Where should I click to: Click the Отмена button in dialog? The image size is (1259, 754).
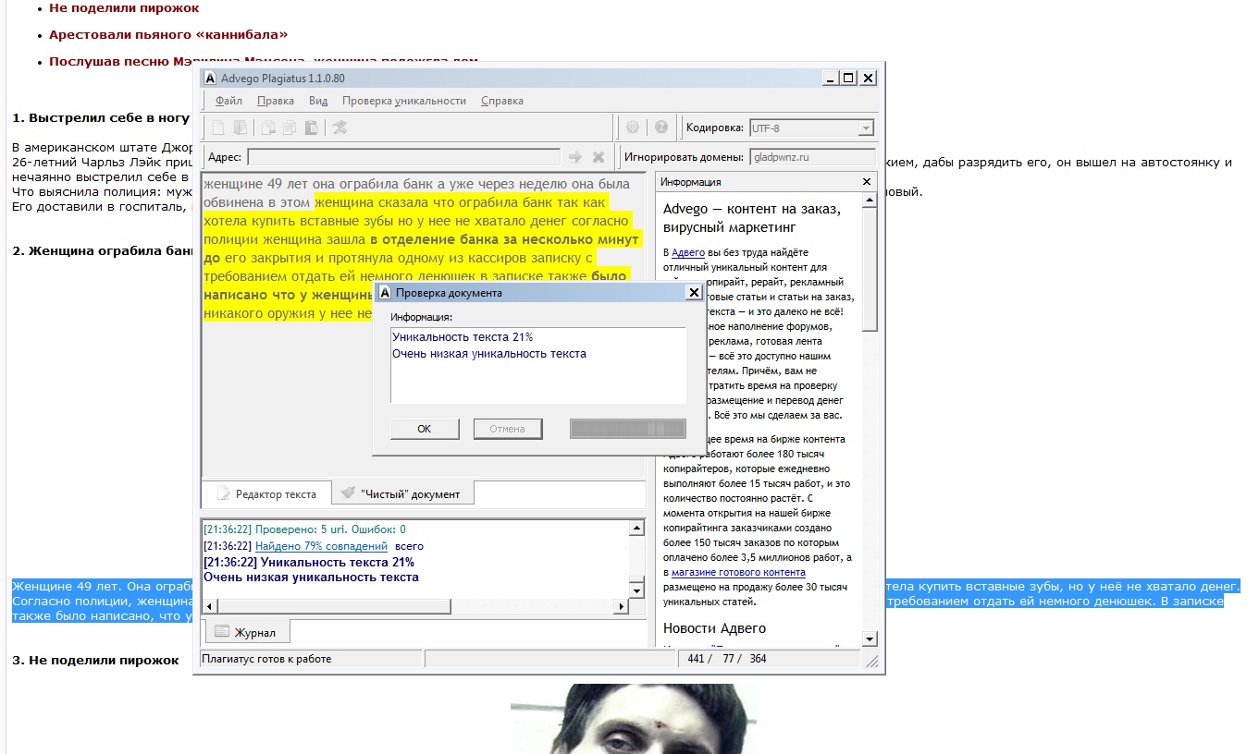pyautogui.click(x=507, y=429)
